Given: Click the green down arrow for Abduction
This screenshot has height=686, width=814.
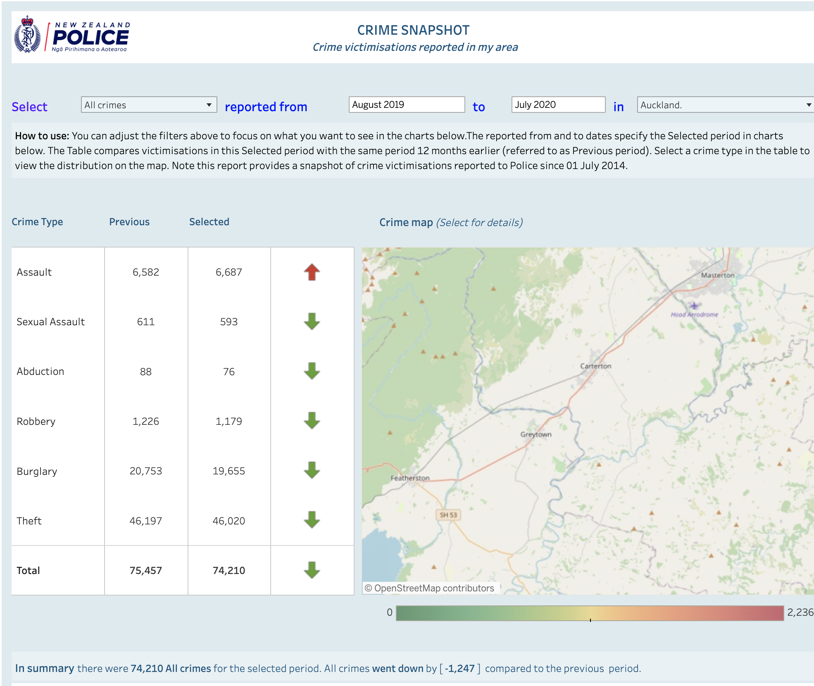Looking at the screenshot, I should (312, 371).
